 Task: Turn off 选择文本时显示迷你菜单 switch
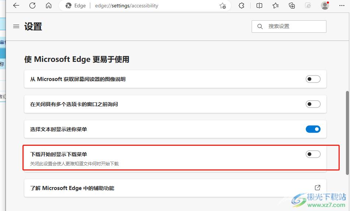click(x=313, y=129)
